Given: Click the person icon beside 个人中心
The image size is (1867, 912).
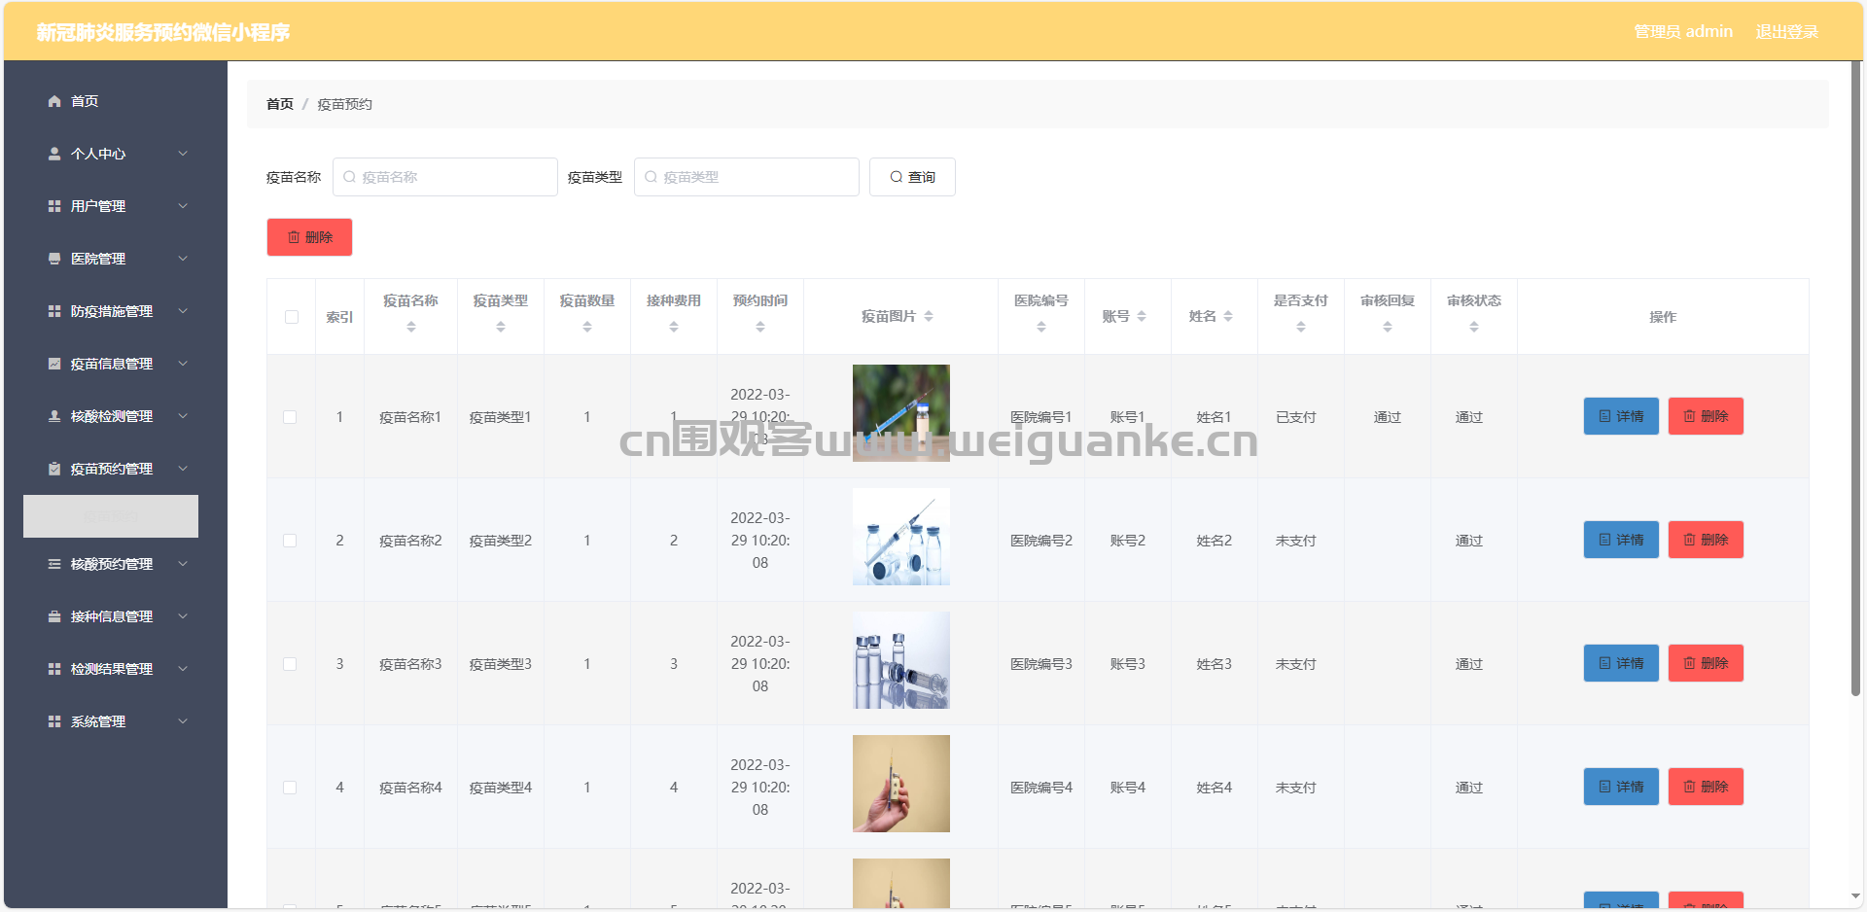Looking at the screenshot, I should [54, 154].
